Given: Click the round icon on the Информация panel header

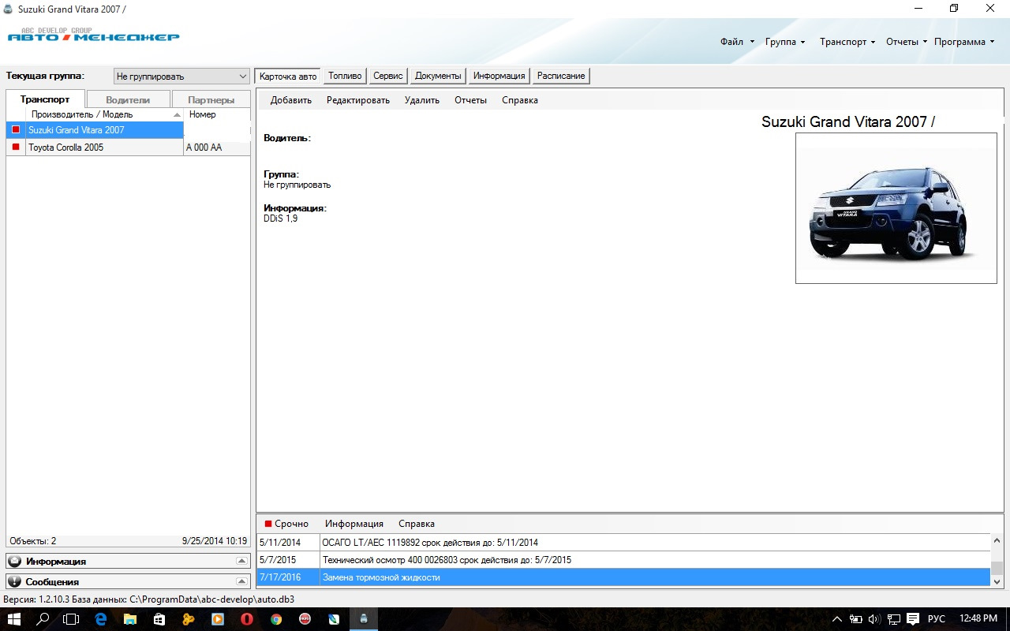Looking at the screenshot, I should tap(15, 561).
